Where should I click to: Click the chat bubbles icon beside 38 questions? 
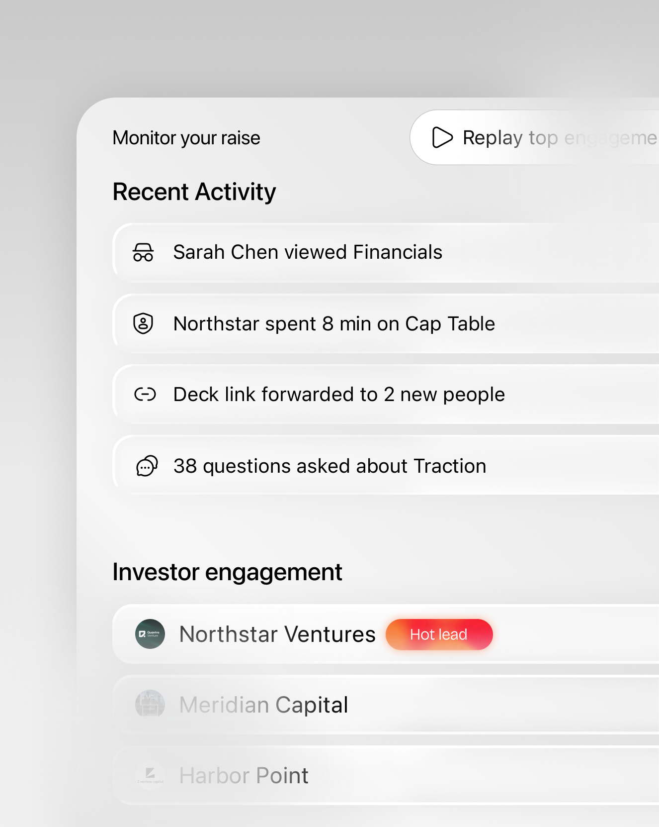coord(147,466)
